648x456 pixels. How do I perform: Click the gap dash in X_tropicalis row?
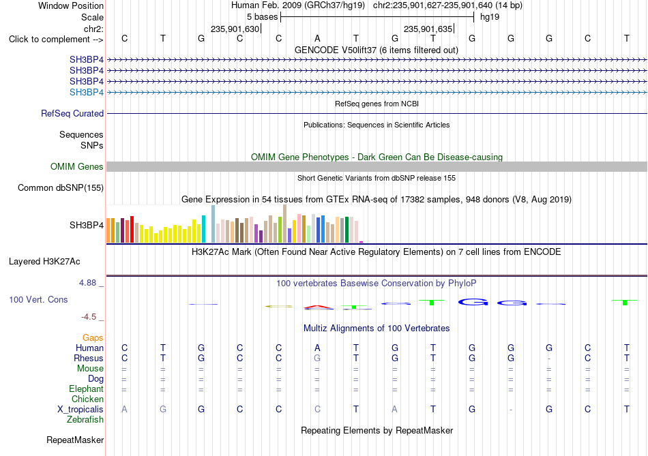point(511,410)
